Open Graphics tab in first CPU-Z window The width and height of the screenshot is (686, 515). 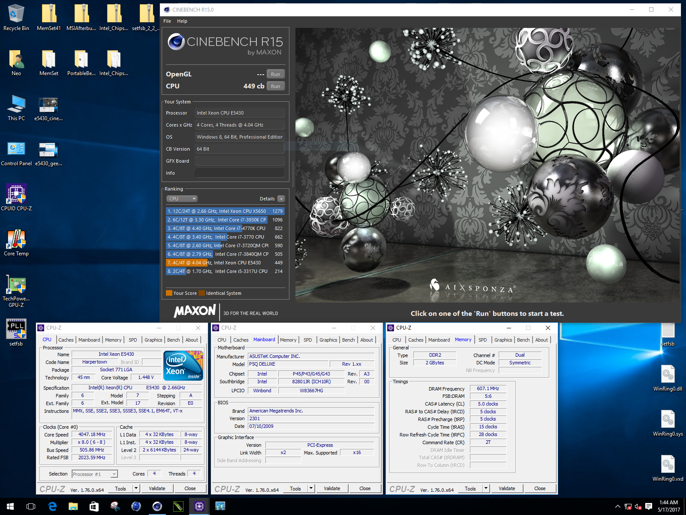tap(153, 340)
